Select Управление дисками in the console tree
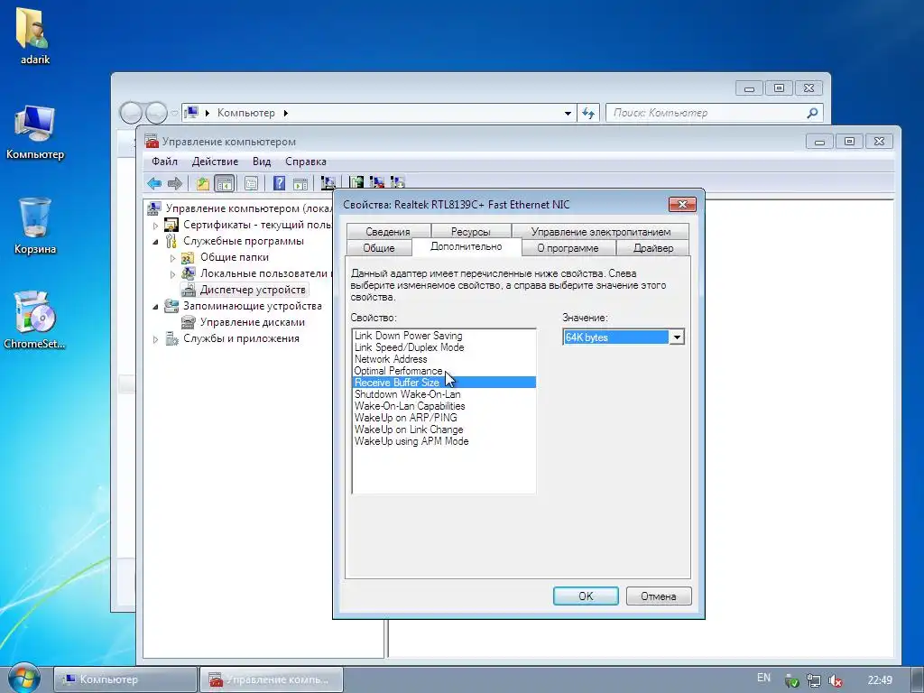The height and width of the screenshot is (693, 924). coord(253,322)
